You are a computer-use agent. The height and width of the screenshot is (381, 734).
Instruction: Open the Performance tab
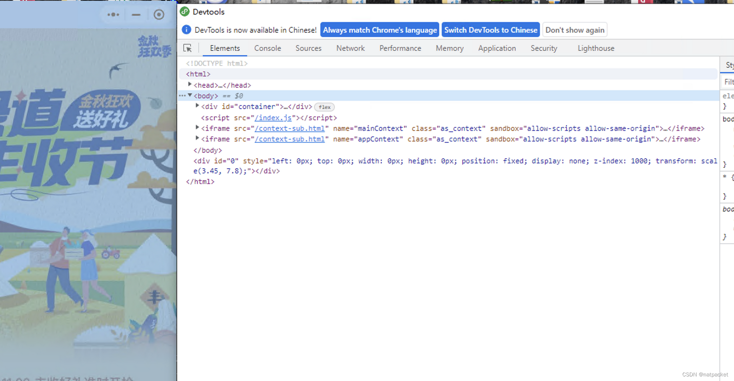[400, 48]
